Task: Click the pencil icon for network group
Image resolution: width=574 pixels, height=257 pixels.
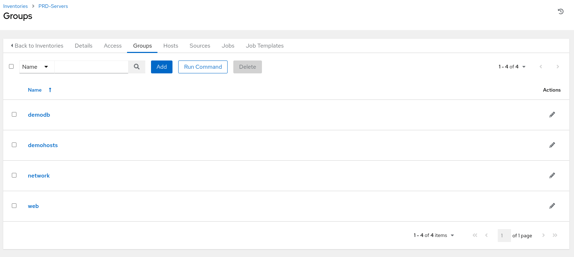Action: (x=552, y=175)
